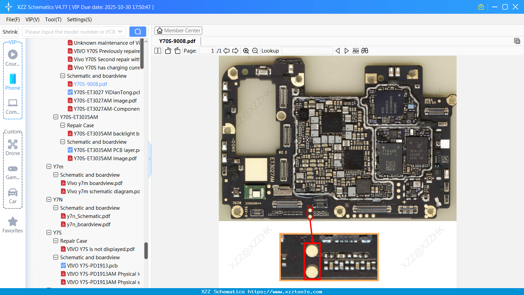Viewport: 524px width, 295px height.
Task: Open Vivo Y70S has charging current case
Action: 104,67
